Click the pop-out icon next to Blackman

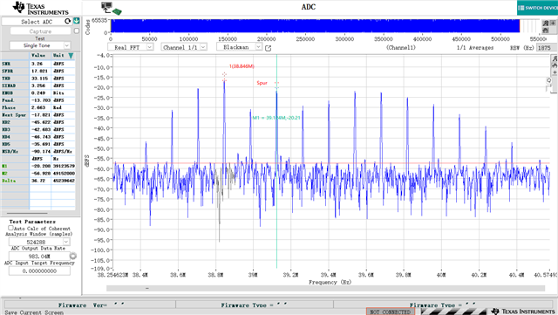[268, 48]
